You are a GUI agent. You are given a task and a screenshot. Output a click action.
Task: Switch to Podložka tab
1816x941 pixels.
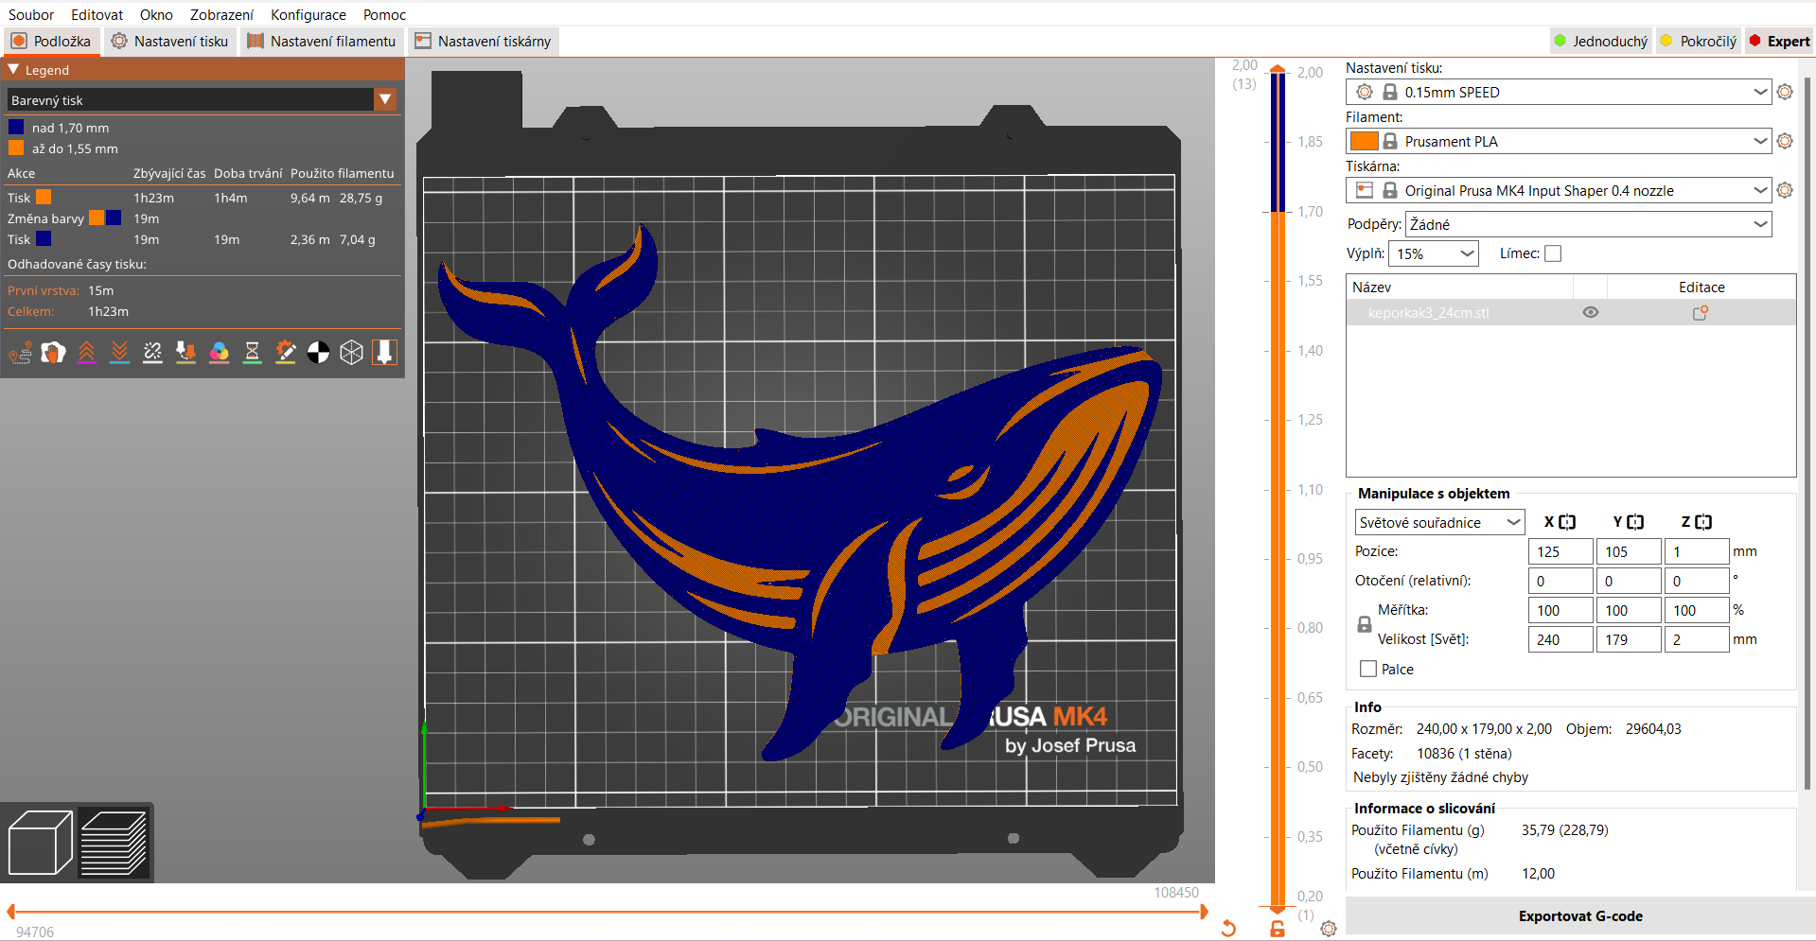[x=51, y=41]
